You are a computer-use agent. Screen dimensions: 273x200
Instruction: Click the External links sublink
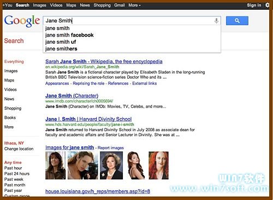pyautogui.click(x=145, y=84)
